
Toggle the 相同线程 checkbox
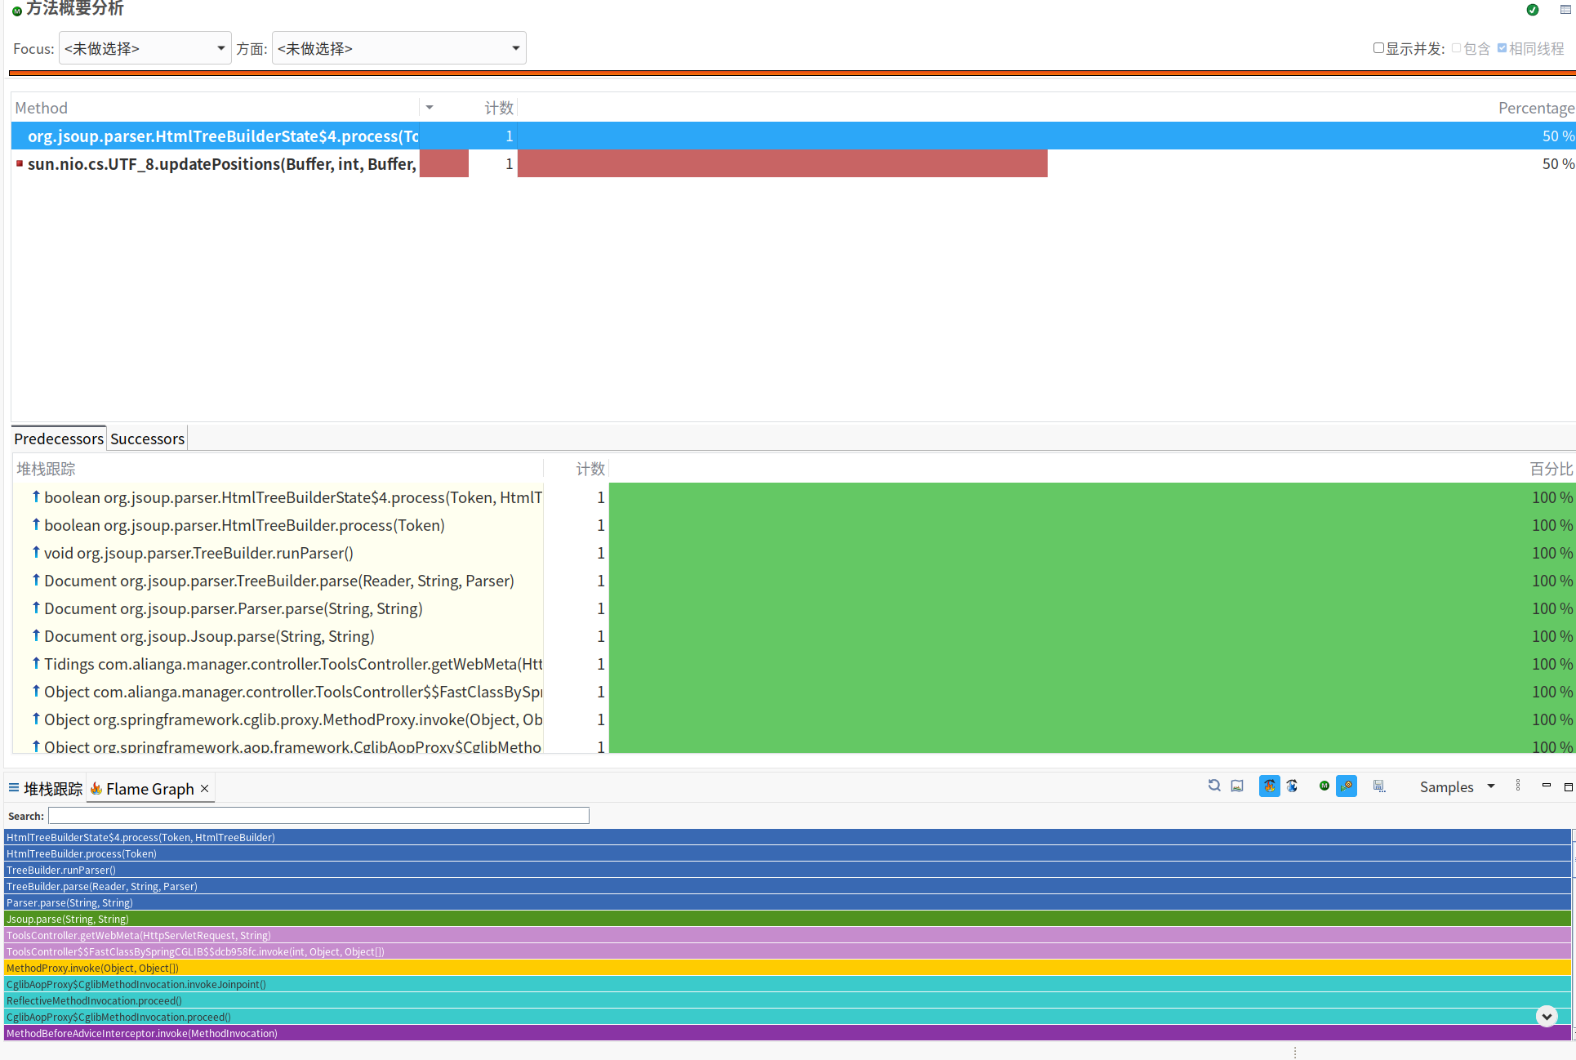[x=1502, y=48]
